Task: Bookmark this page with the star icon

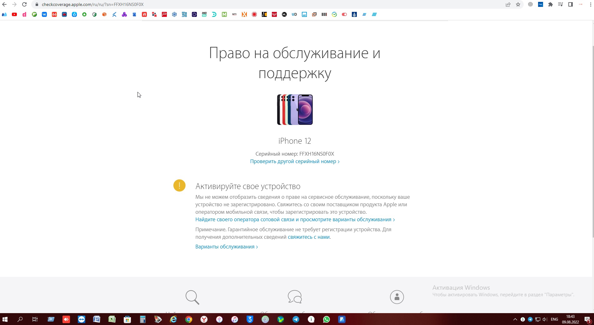Action: (518, 4)
